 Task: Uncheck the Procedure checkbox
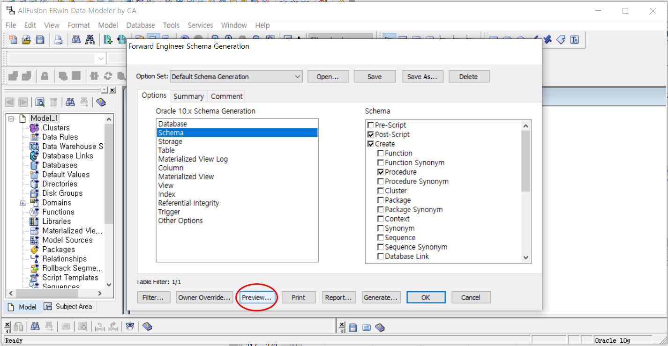(x=381, y=172)
